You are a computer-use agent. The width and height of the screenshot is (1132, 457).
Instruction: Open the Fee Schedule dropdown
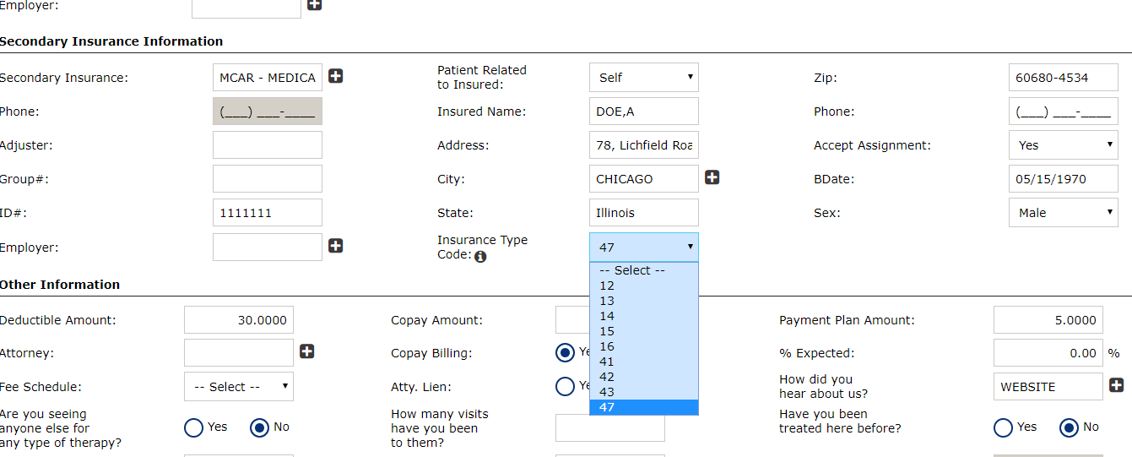[238, 387]
